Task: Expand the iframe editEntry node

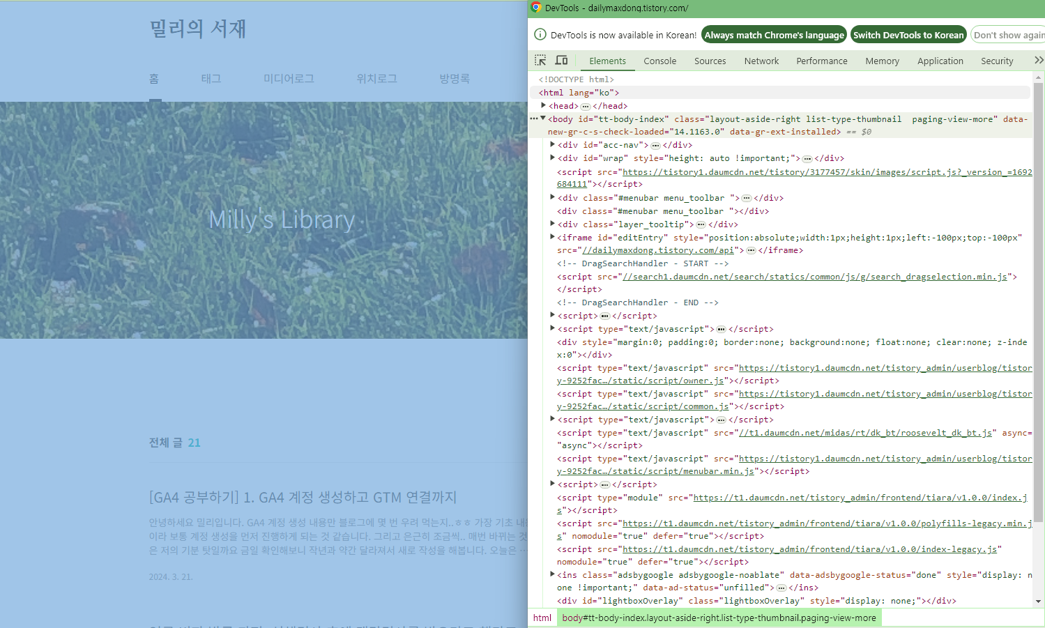Action: click(x=552, y=237)
